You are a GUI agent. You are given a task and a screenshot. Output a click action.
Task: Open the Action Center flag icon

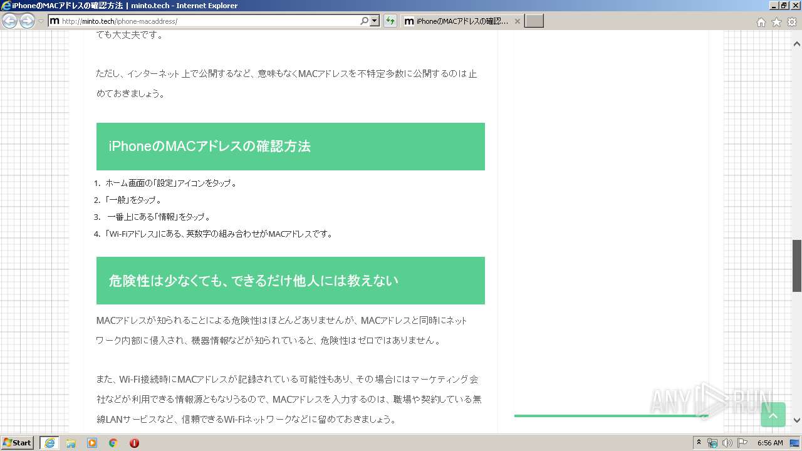[x=742, y=443]
